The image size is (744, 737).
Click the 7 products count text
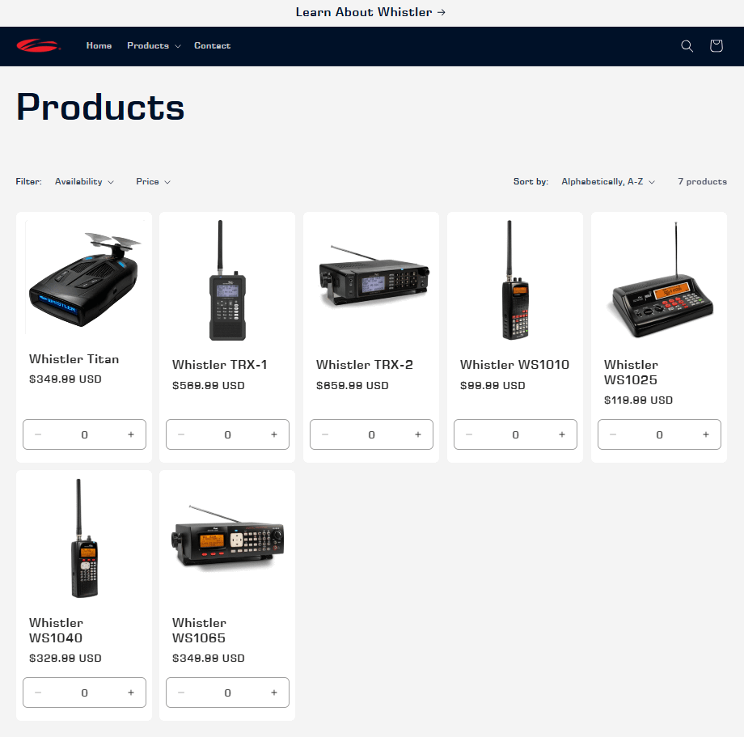(x=702, y=181)
